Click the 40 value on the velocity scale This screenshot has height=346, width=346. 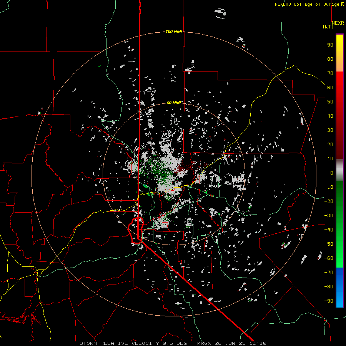click(x=330, y=116)
